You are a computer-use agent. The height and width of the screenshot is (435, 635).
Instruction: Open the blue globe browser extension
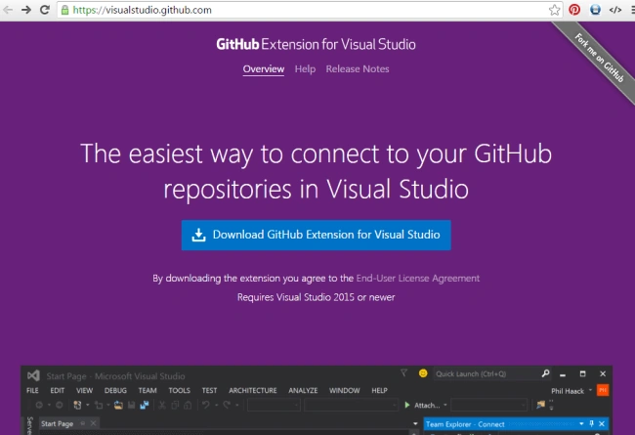(x=595, y=10)
